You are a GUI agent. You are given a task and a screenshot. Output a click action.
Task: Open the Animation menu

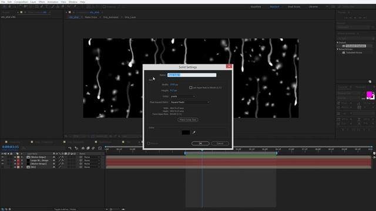click(x=53, y=2)
